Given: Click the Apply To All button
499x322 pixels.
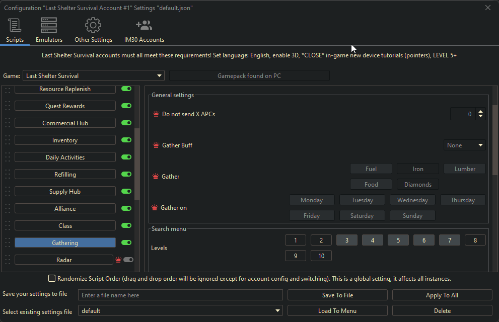Looking at the screenshot, I should [442, 295].
